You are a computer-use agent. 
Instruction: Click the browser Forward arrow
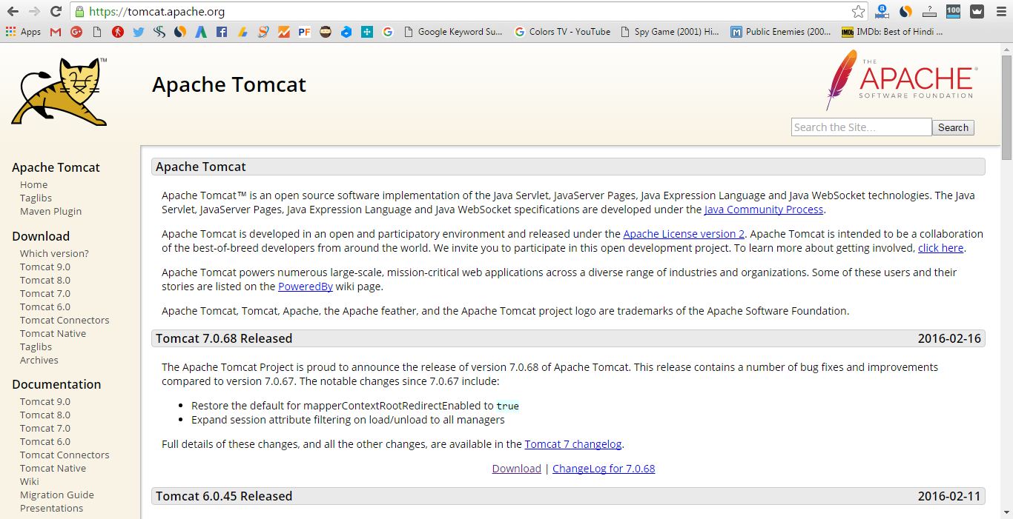pos(34,12)
